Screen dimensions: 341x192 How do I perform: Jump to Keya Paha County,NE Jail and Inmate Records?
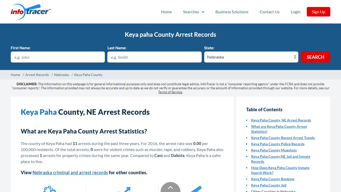(x=281, y=159)
